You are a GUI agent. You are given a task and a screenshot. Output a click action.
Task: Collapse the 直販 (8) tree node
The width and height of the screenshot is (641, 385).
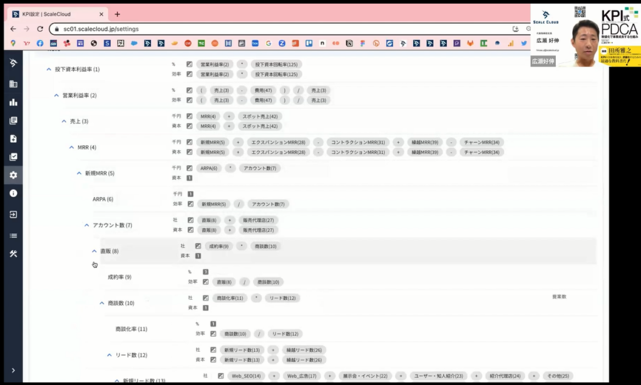coord(95,251)
